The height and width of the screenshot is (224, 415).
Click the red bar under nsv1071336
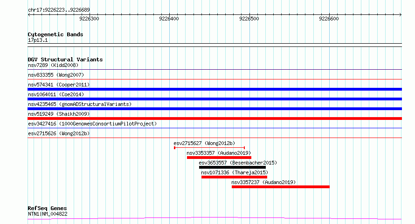pos(234,177)
